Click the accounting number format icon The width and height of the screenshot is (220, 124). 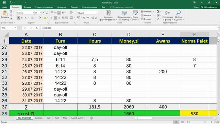(x=79, y=18)
